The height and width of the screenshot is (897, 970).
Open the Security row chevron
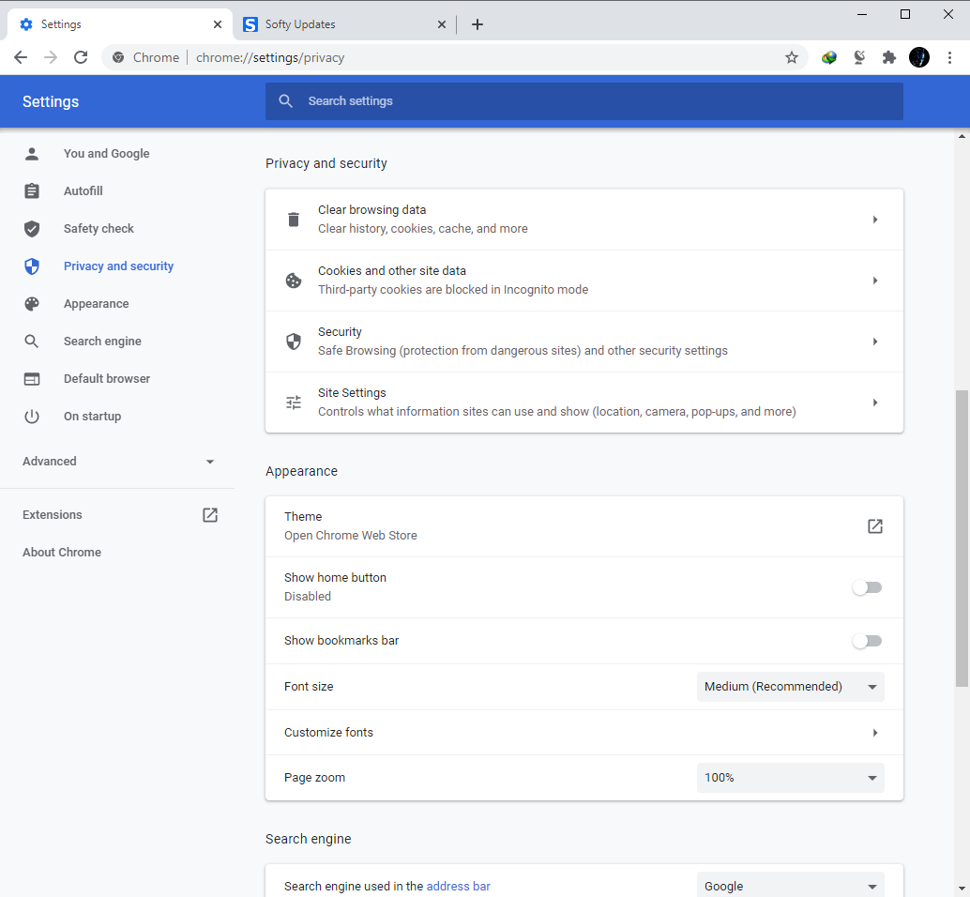coord(874,341)
